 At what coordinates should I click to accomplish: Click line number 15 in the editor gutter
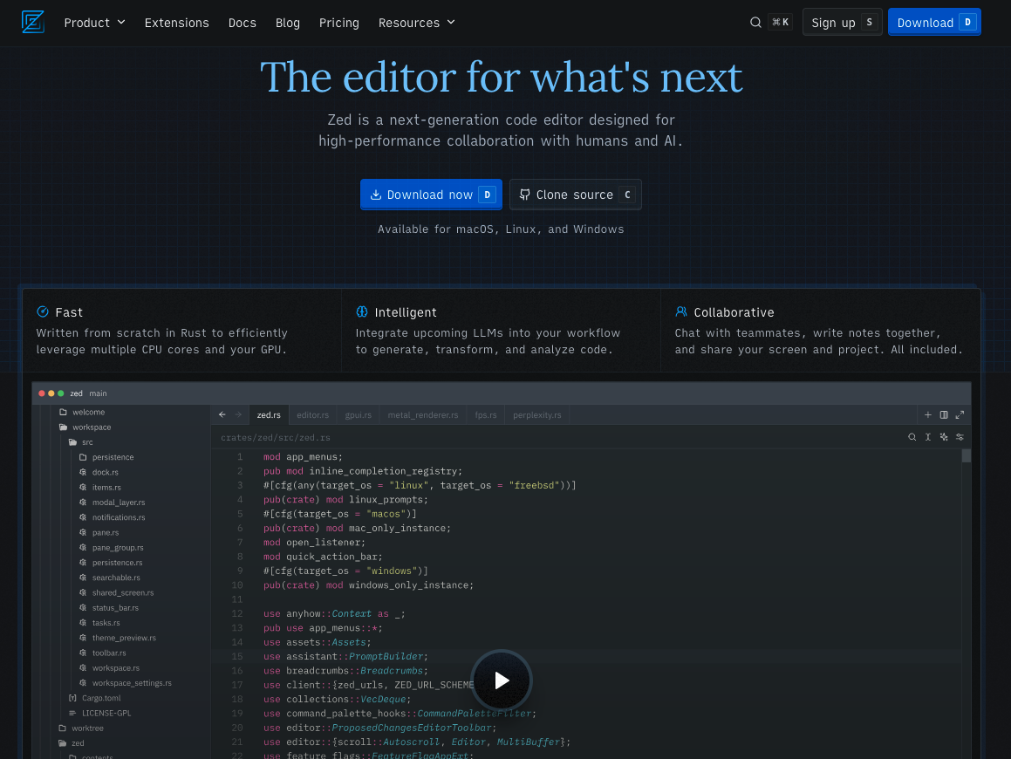pos(237,656)
